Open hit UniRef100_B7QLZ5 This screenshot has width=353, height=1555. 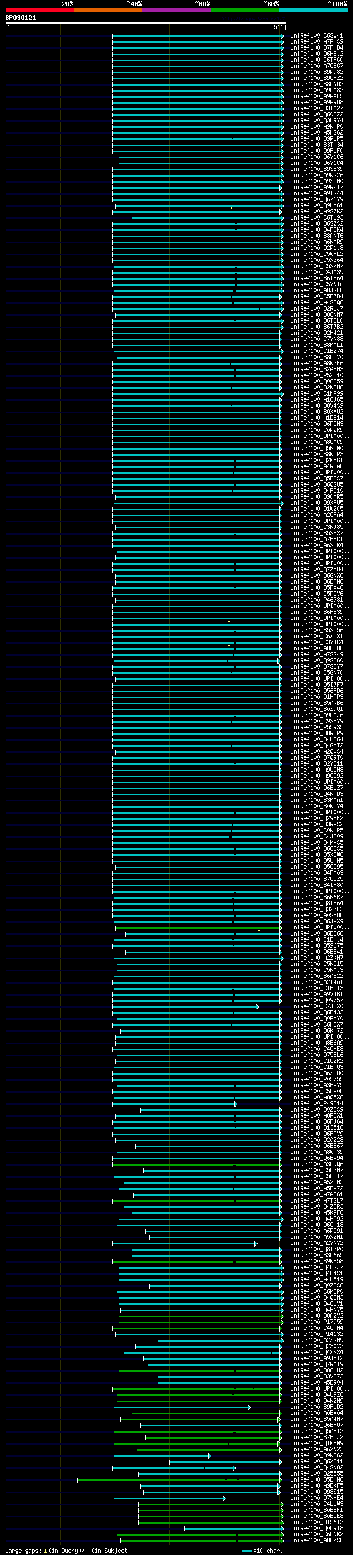coord(317,879)
